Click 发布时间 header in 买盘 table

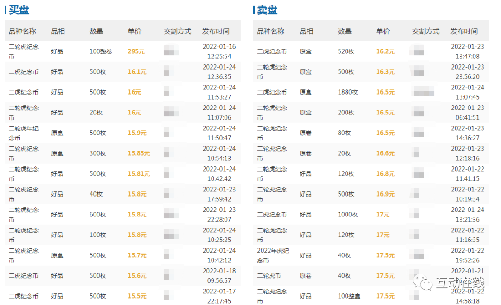pos(216,32)
